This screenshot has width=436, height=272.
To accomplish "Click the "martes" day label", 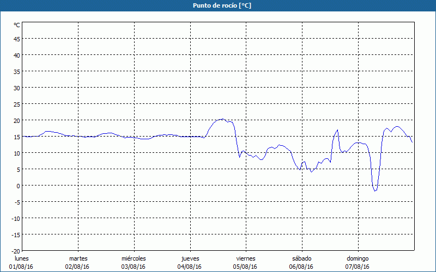I will click(78, 258).
